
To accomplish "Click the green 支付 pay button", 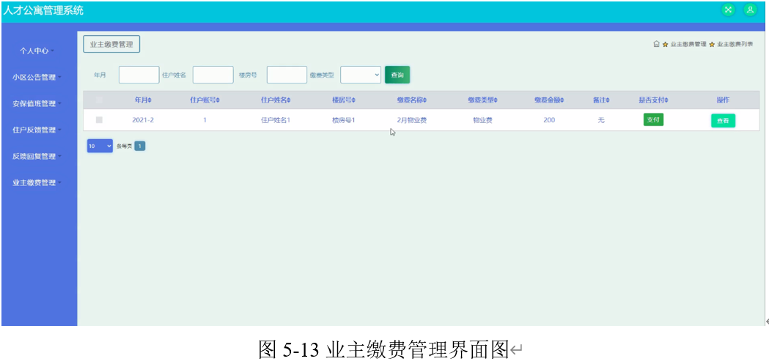I will [x=653, y=119].
